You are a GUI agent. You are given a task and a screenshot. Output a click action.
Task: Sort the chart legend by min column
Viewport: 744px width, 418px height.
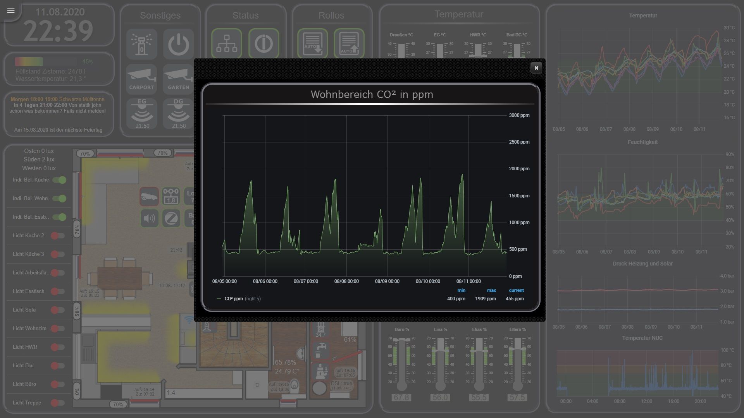[x=461, y=290]
